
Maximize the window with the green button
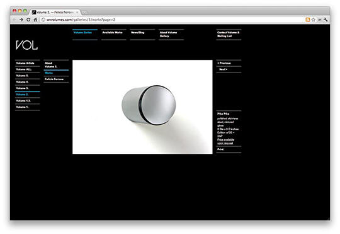click(25, 11)
